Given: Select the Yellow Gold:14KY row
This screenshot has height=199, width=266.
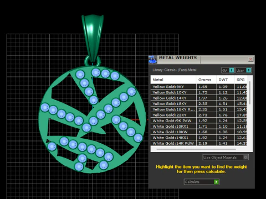Looking at the screenshot, I should point(198,98).
